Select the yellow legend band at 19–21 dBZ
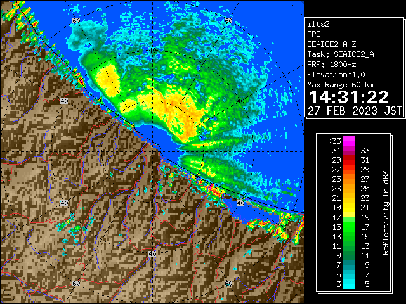This screenshot has height=304, width=406. click(349, 208)
